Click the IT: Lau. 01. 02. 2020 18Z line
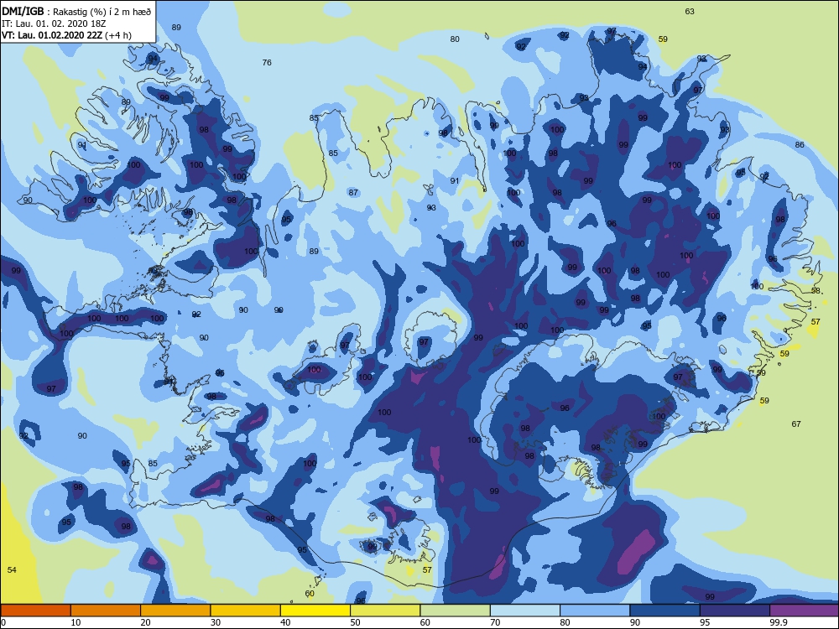The height and width of the screenshot is (629, 839). point(54,23)
